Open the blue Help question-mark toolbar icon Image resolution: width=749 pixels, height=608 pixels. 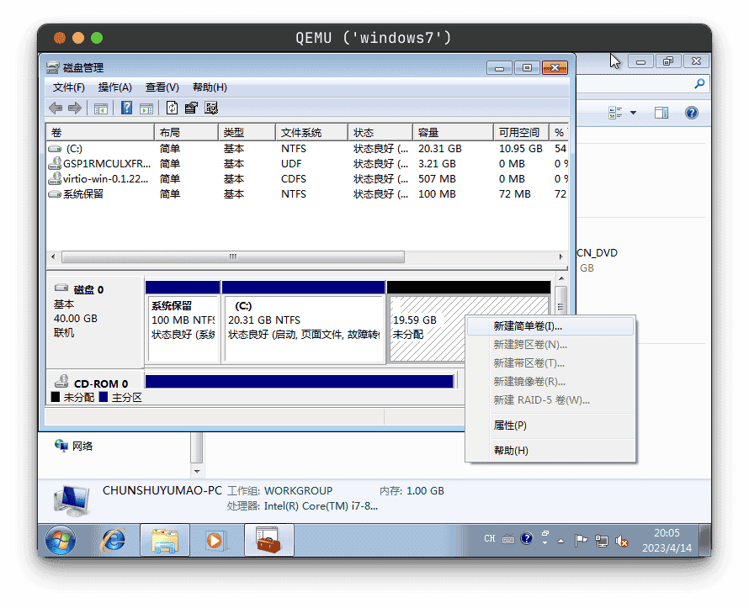(126, 108)
